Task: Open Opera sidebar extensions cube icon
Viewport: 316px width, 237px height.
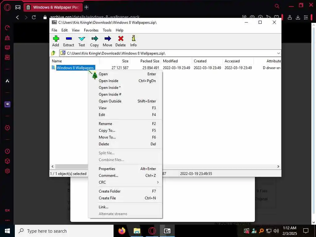Action: pos(7,161)
